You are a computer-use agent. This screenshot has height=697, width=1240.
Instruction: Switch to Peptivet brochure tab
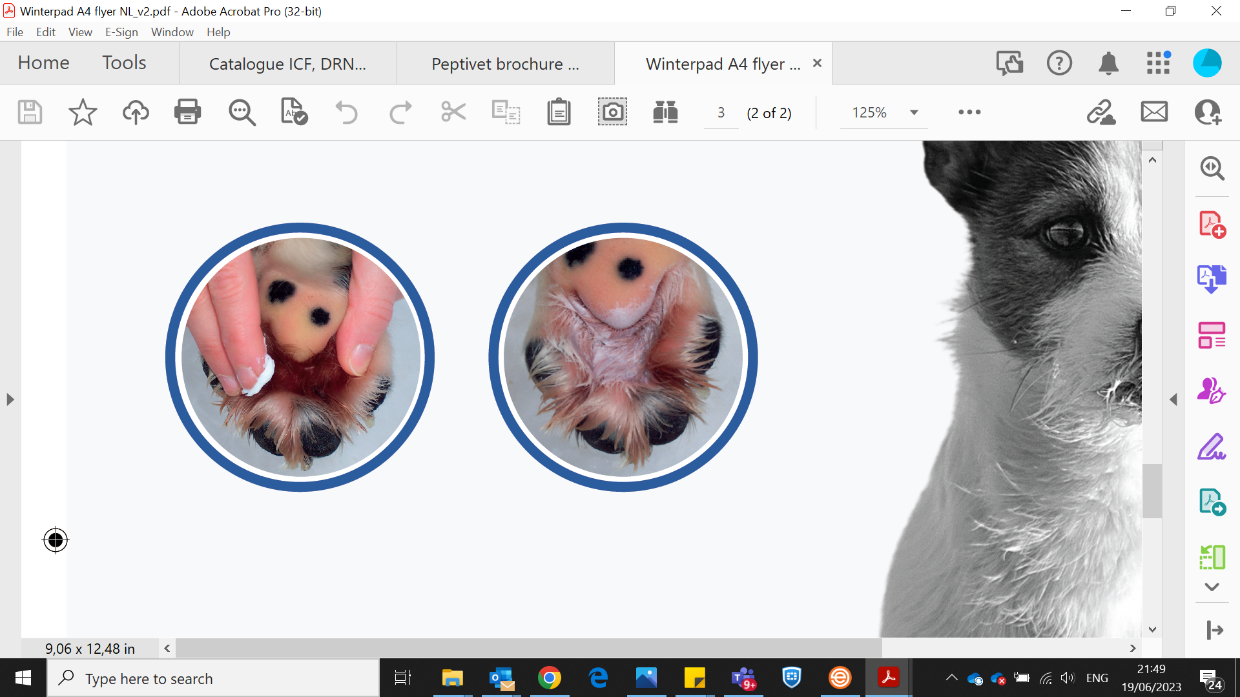tap(505, 64)
